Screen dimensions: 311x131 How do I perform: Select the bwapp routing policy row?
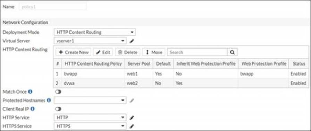[x=181, y=74]
